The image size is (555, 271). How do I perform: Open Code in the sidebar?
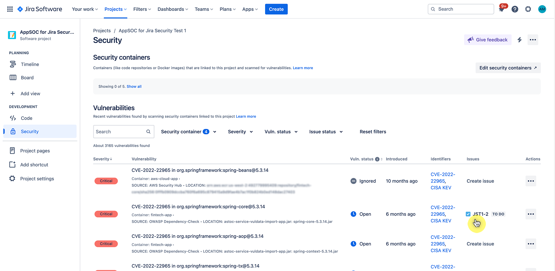click(40, 118)
